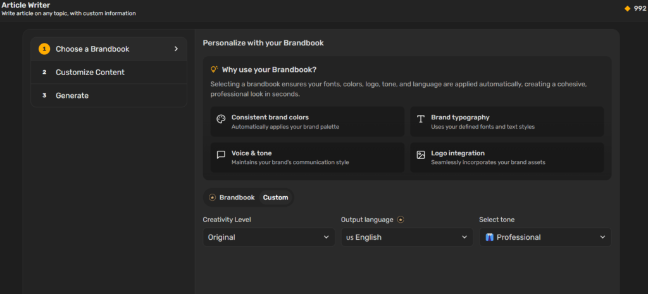The width and height of the screenshot is (648, 294).
Task: Open the Creativity Level dropdown showing Original
Action: [268, 237]
